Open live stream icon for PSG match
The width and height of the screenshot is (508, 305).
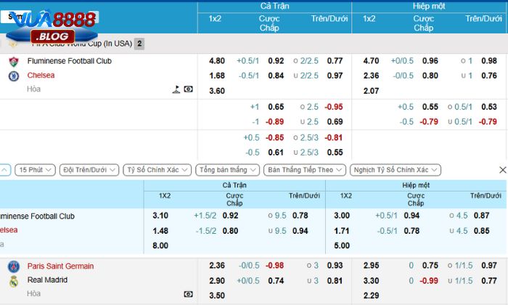tap(189, 294)
